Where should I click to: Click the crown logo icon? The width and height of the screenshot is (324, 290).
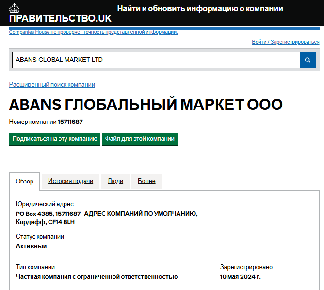[14, 9]
